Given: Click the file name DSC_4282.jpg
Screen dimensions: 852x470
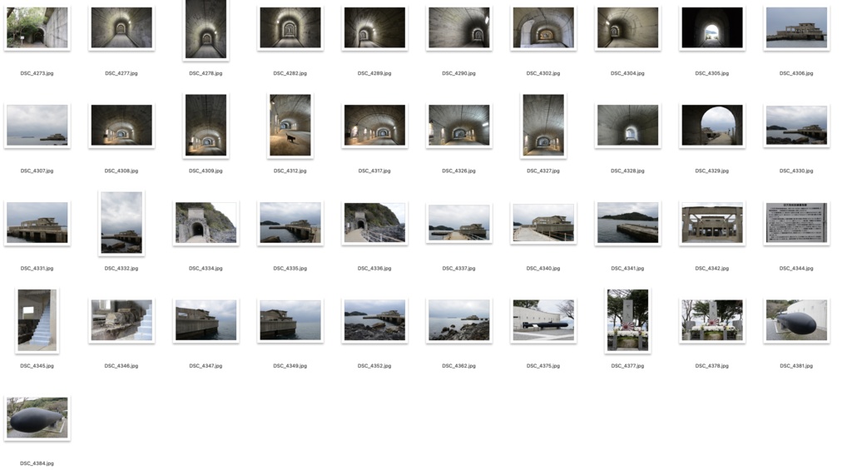Looking at the screenshot, I should [290, 73].
